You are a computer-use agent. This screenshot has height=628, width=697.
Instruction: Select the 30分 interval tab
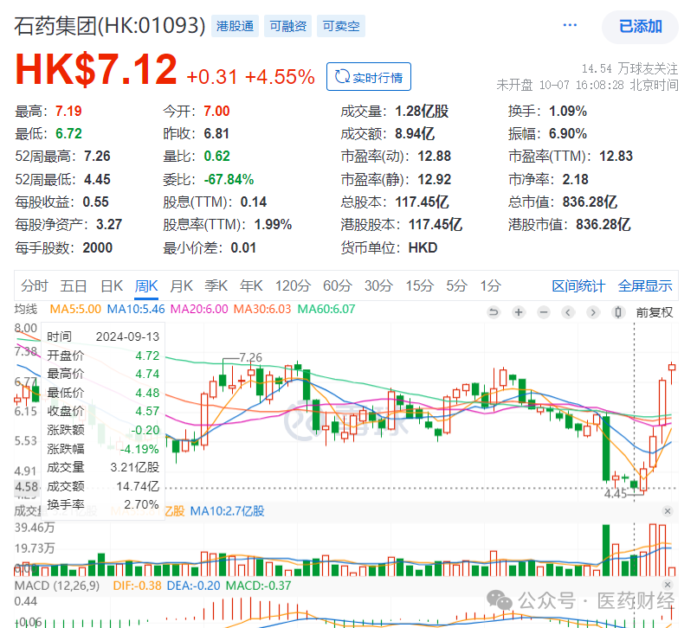point(378,285)
